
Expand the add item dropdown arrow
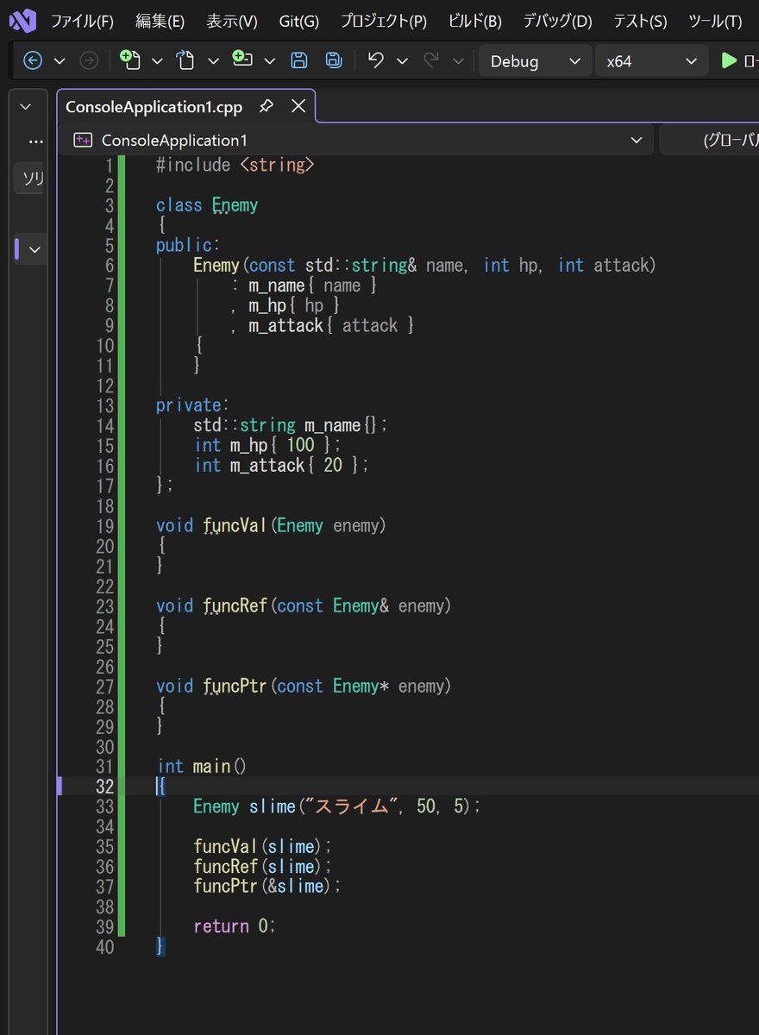[269, 60]
